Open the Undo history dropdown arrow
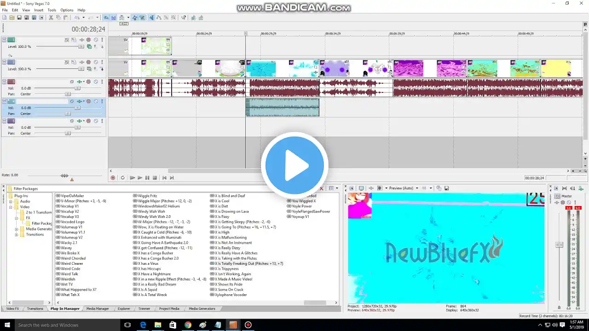Screen dimensions: 589x331 click(83, 17)
